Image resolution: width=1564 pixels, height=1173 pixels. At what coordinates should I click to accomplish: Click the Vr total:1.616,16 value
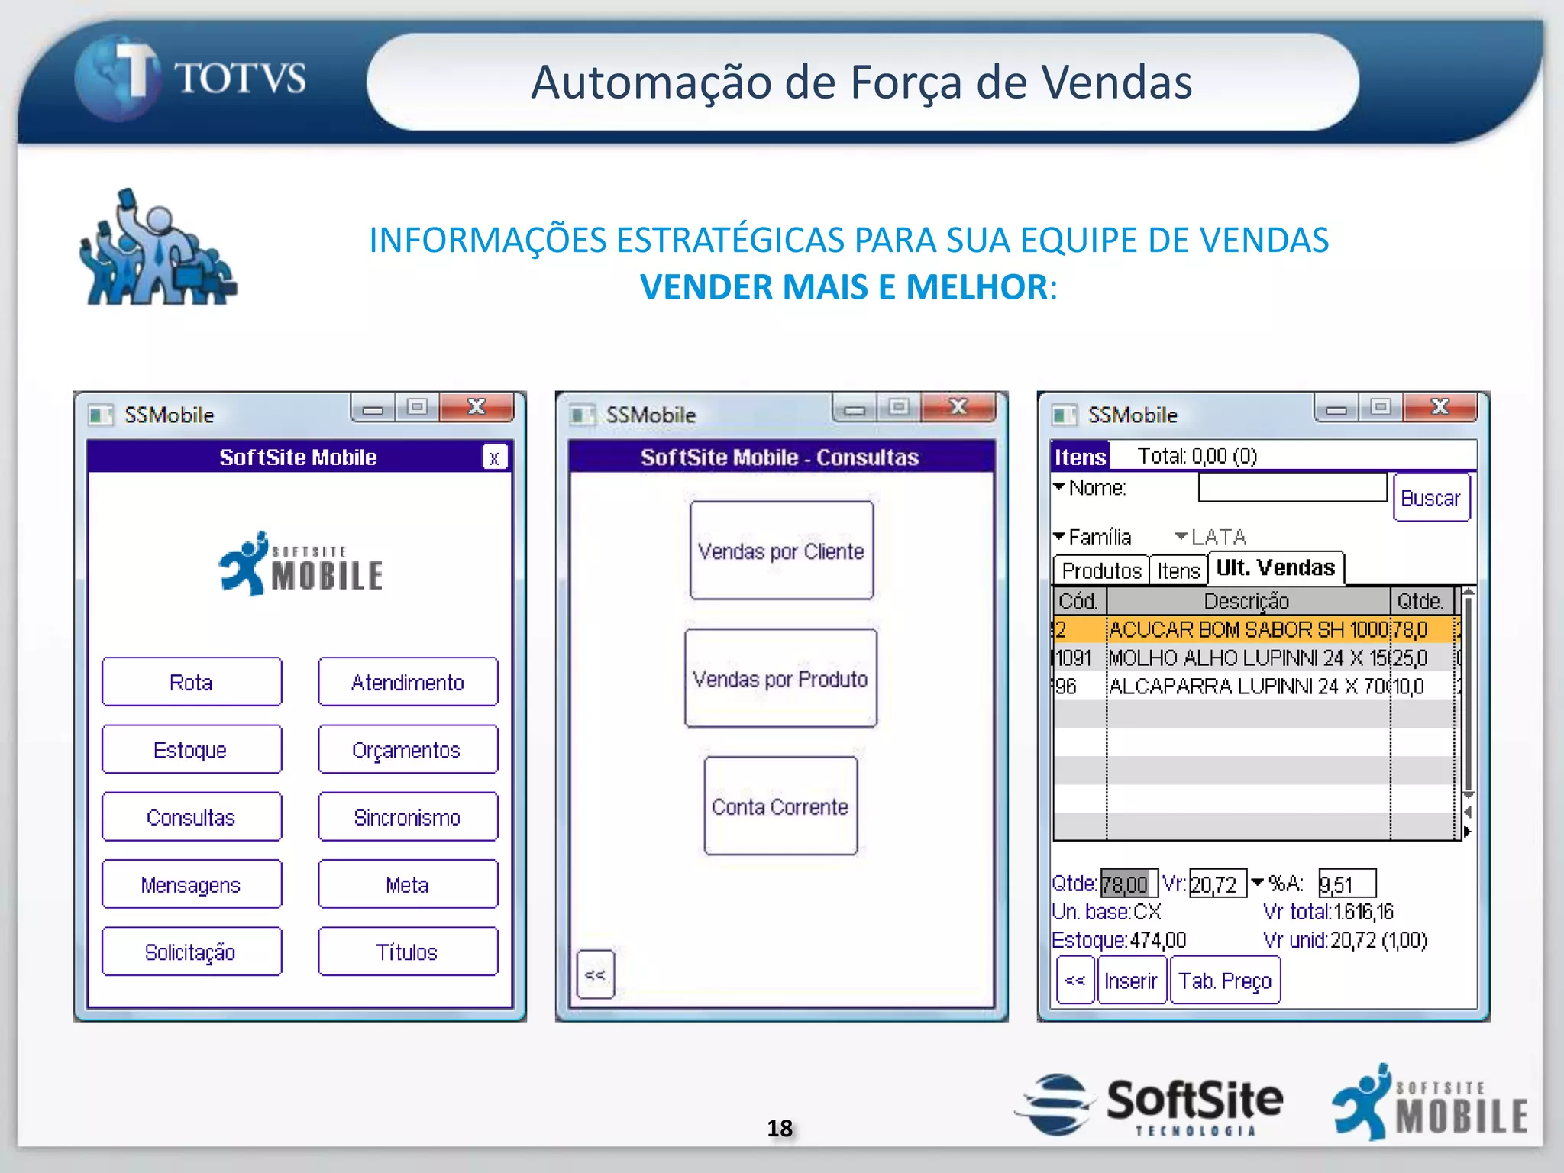pyautogui.click(x=1328, y=911)
